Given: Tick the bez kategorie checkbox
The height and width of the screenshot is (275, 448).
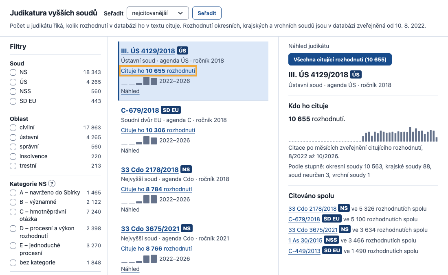Looking at the screenshot, I should tap(13, 263).
